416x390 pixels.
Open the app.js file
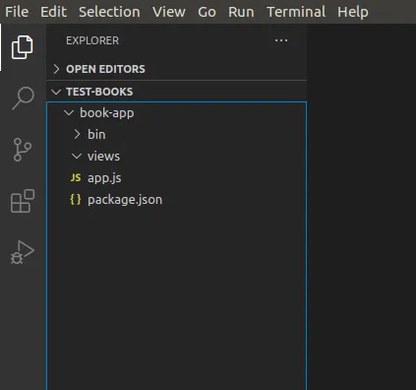coord(104,178)
